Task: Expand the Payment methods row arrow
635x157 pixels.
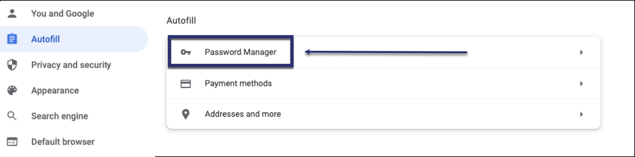Action: 581,84
